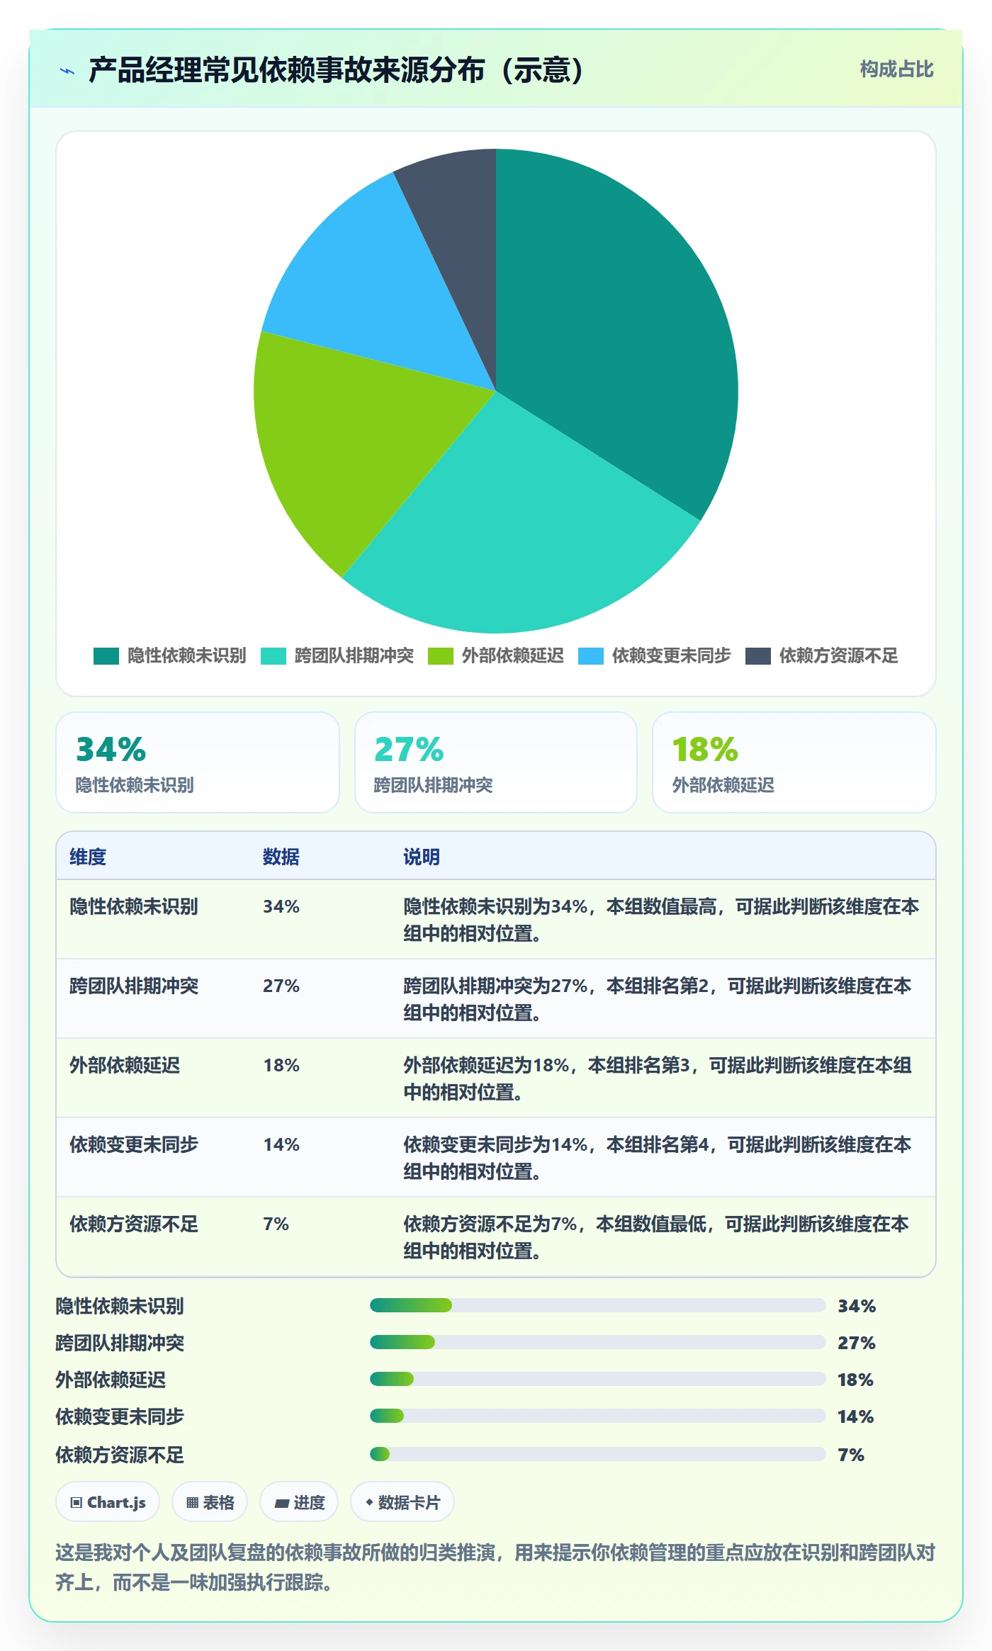Click the 7% value in the table
Image resolution: width=992 pixels, height=1651 pixels.
pos(276,1224)
